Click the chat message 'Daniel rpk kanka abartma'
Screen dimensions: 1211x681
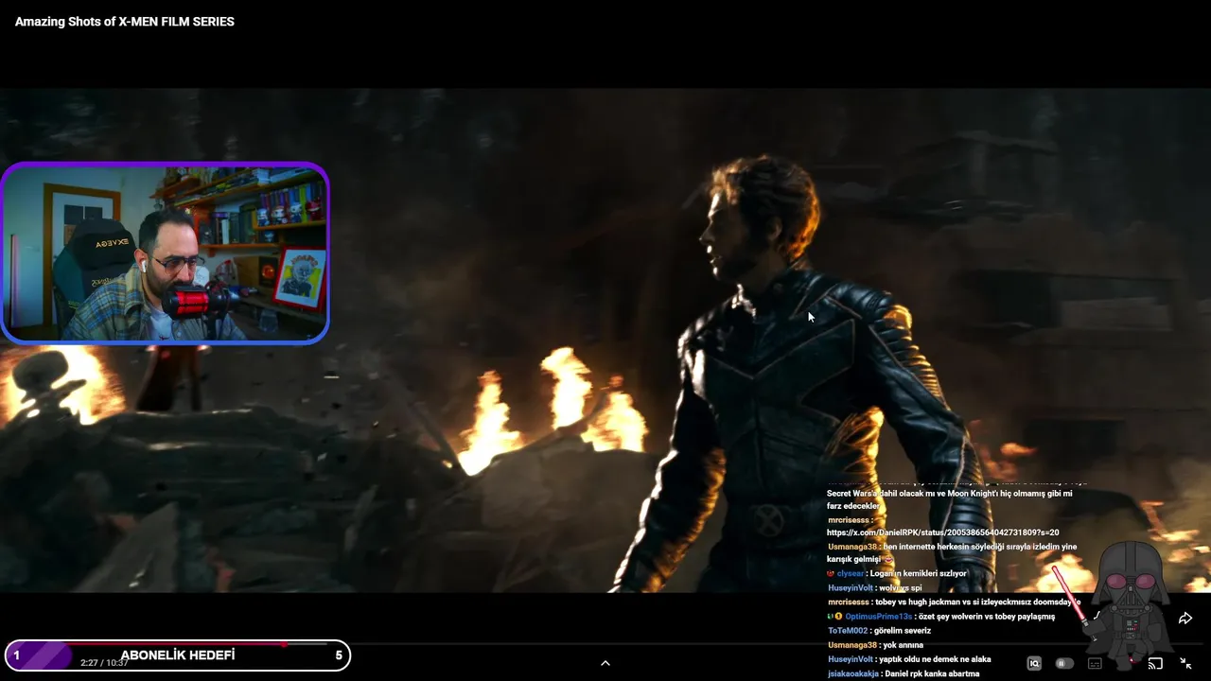(x=930, y=674)
